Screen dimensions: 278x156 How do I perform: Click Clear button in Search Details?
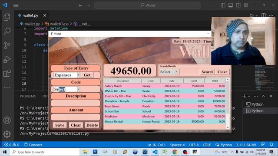(222, 72)
